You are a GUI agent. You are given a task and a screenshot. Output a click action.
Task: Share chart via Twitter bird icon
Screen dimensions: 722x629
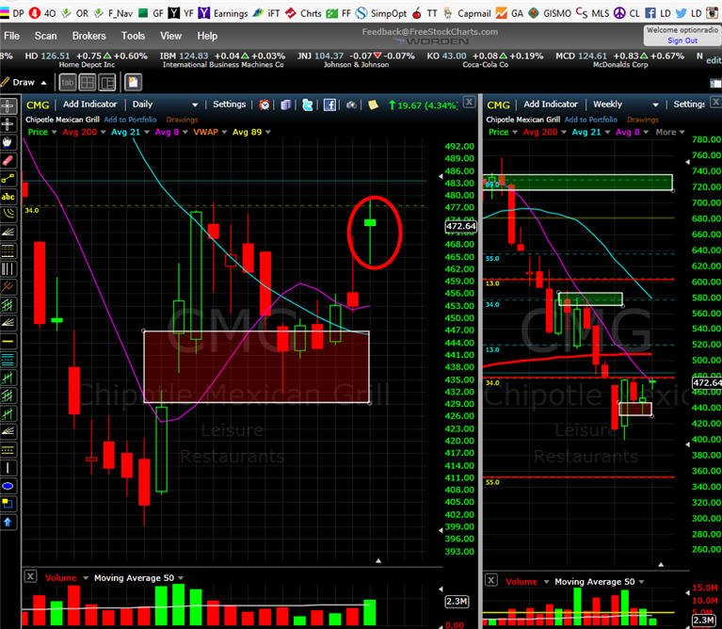(308, 105)
